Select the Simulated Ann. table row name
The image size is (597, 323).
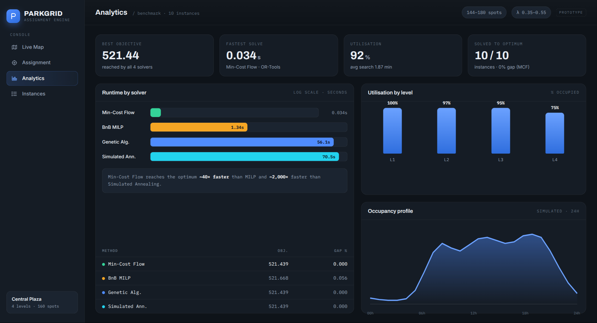128,306
